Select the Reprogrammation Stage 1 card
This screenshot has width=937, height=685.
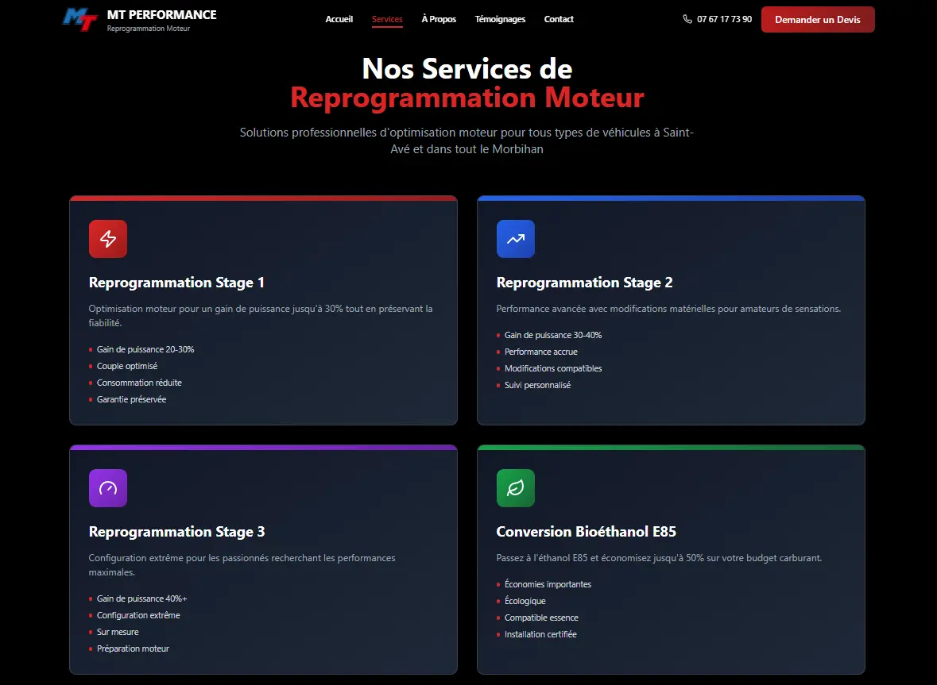[x=263, y=310]
